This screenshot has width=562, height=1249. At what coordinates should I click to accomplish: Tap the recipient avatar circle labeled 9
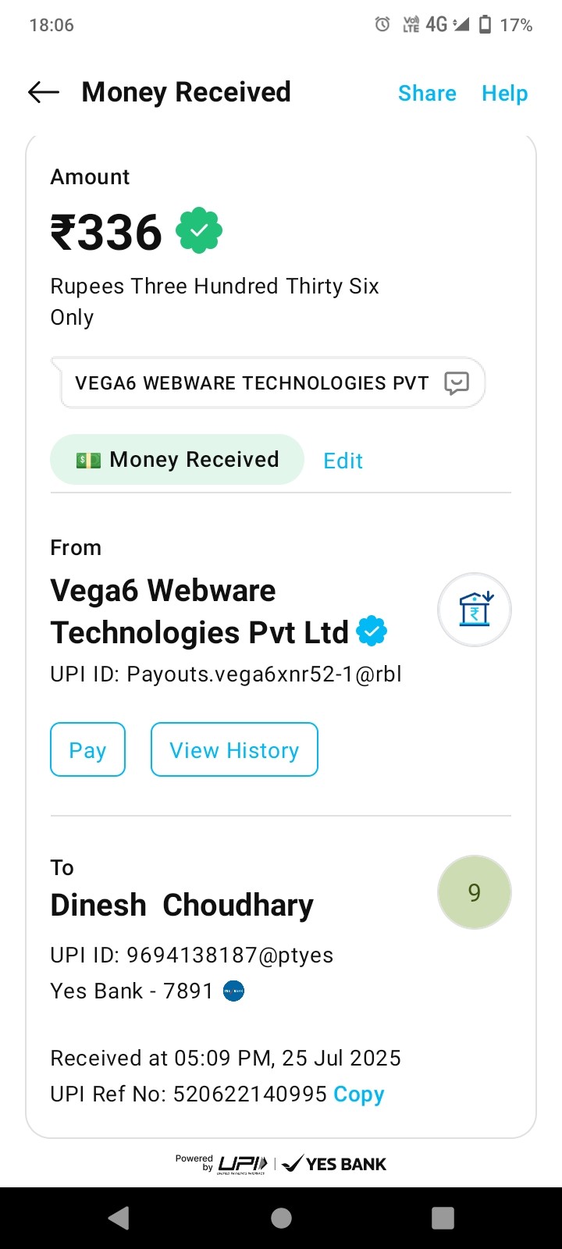tap(475, 892)
